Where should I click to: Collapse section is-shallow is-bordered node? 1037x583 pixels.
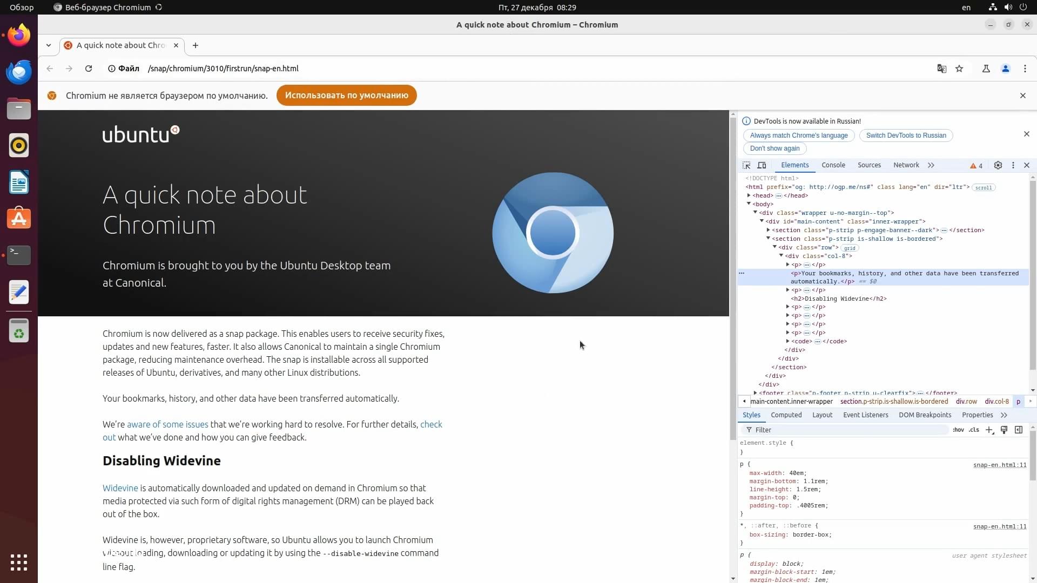[x=768, y=239]
